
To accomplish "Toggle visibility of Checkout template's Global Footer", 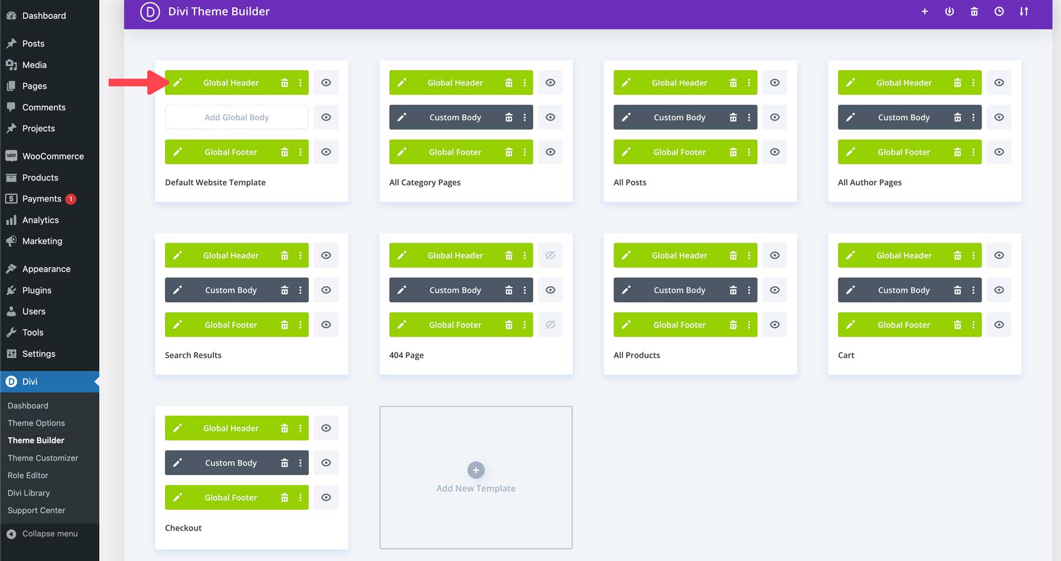I will pyautogui.click(x=326, y=497).
